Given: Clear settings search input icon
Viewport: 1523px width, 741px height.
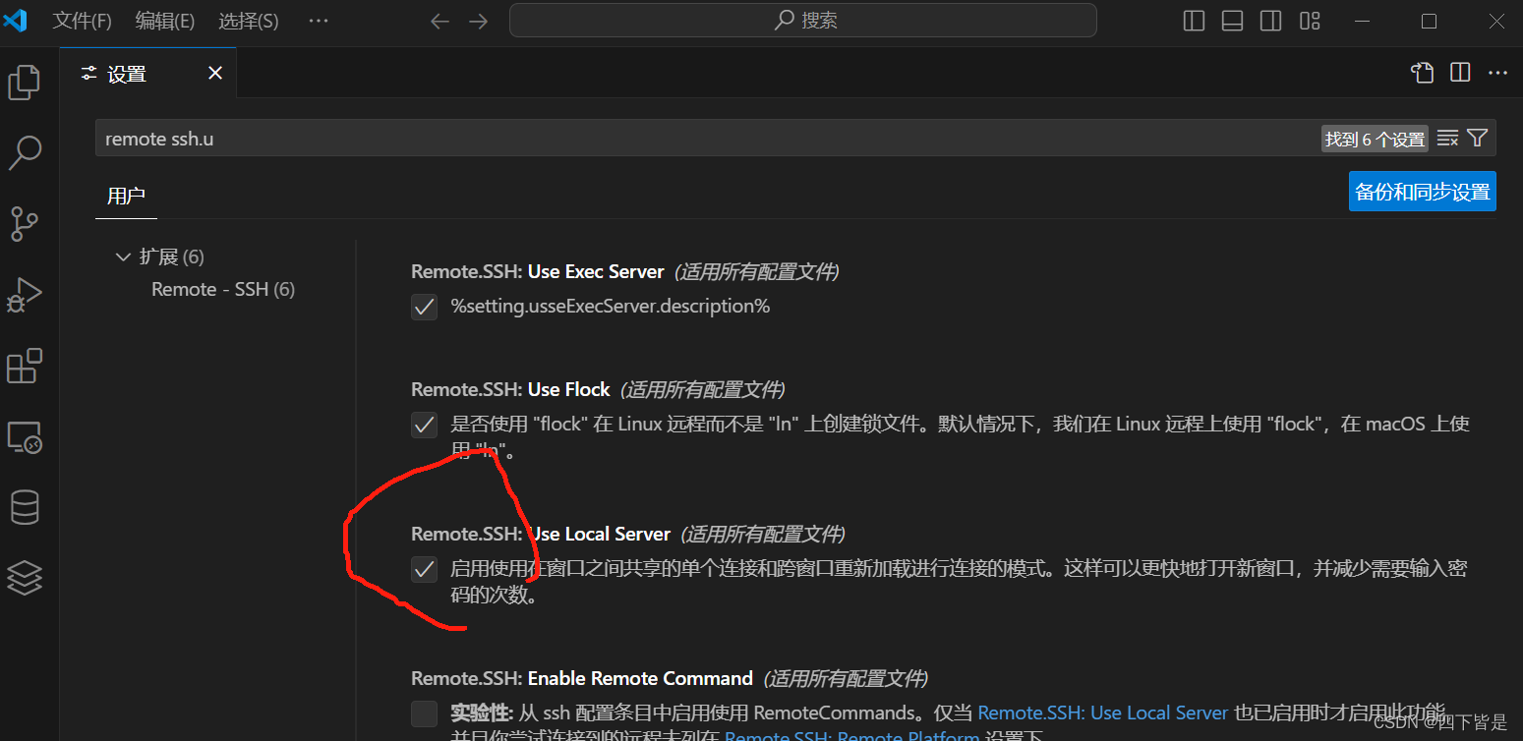Looking at the screenshot, I should point(1447,139).
